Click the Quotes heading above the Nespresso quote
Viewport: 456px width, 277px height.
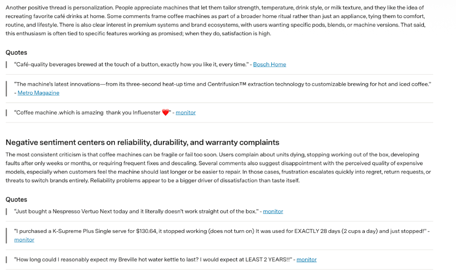pos(16,200)
